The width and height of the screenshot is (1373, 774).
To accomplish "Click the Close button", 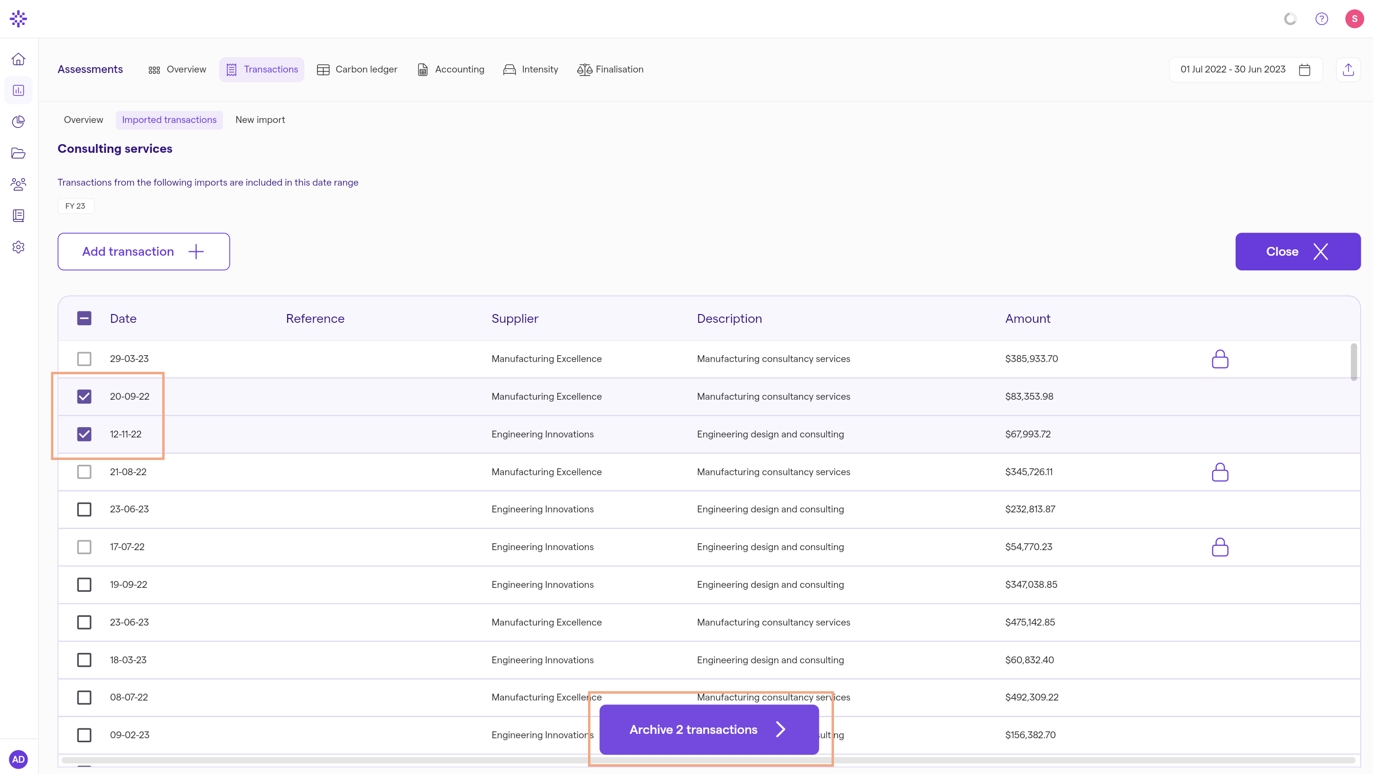I will coord(1298,251).
